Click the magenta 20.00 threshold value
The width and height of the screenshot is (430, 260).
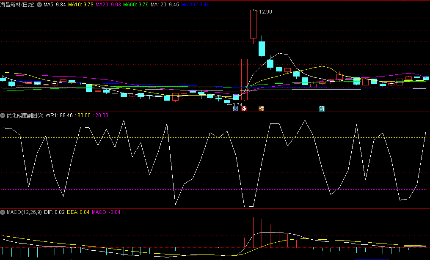pyautogui.click(x=102, y=115)
